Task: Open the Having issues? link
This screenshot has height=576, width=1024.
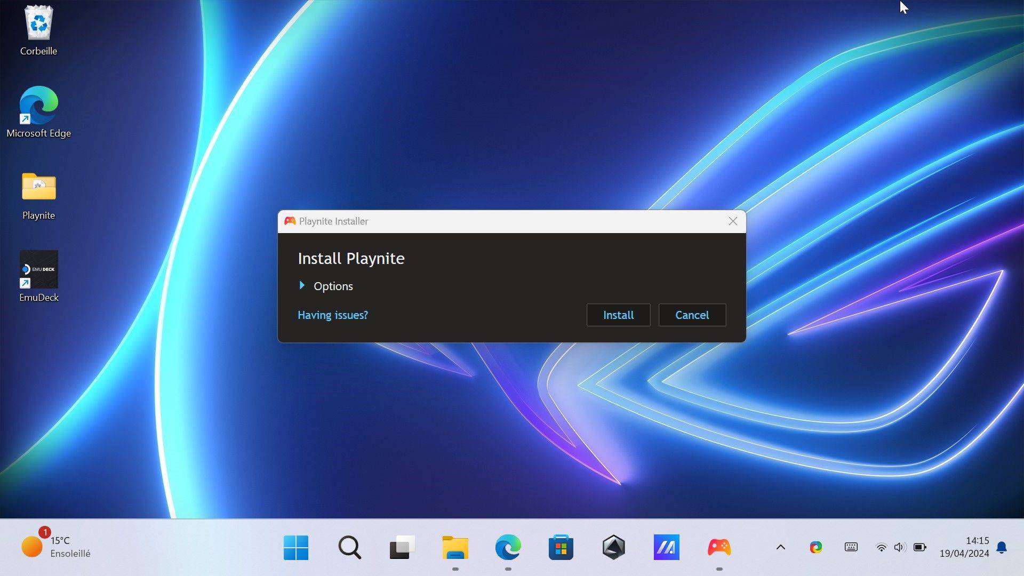Action: click(x=333, y=315)
